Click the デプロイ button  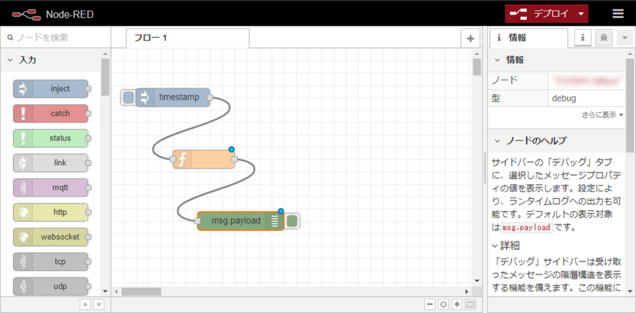[541, 14]
